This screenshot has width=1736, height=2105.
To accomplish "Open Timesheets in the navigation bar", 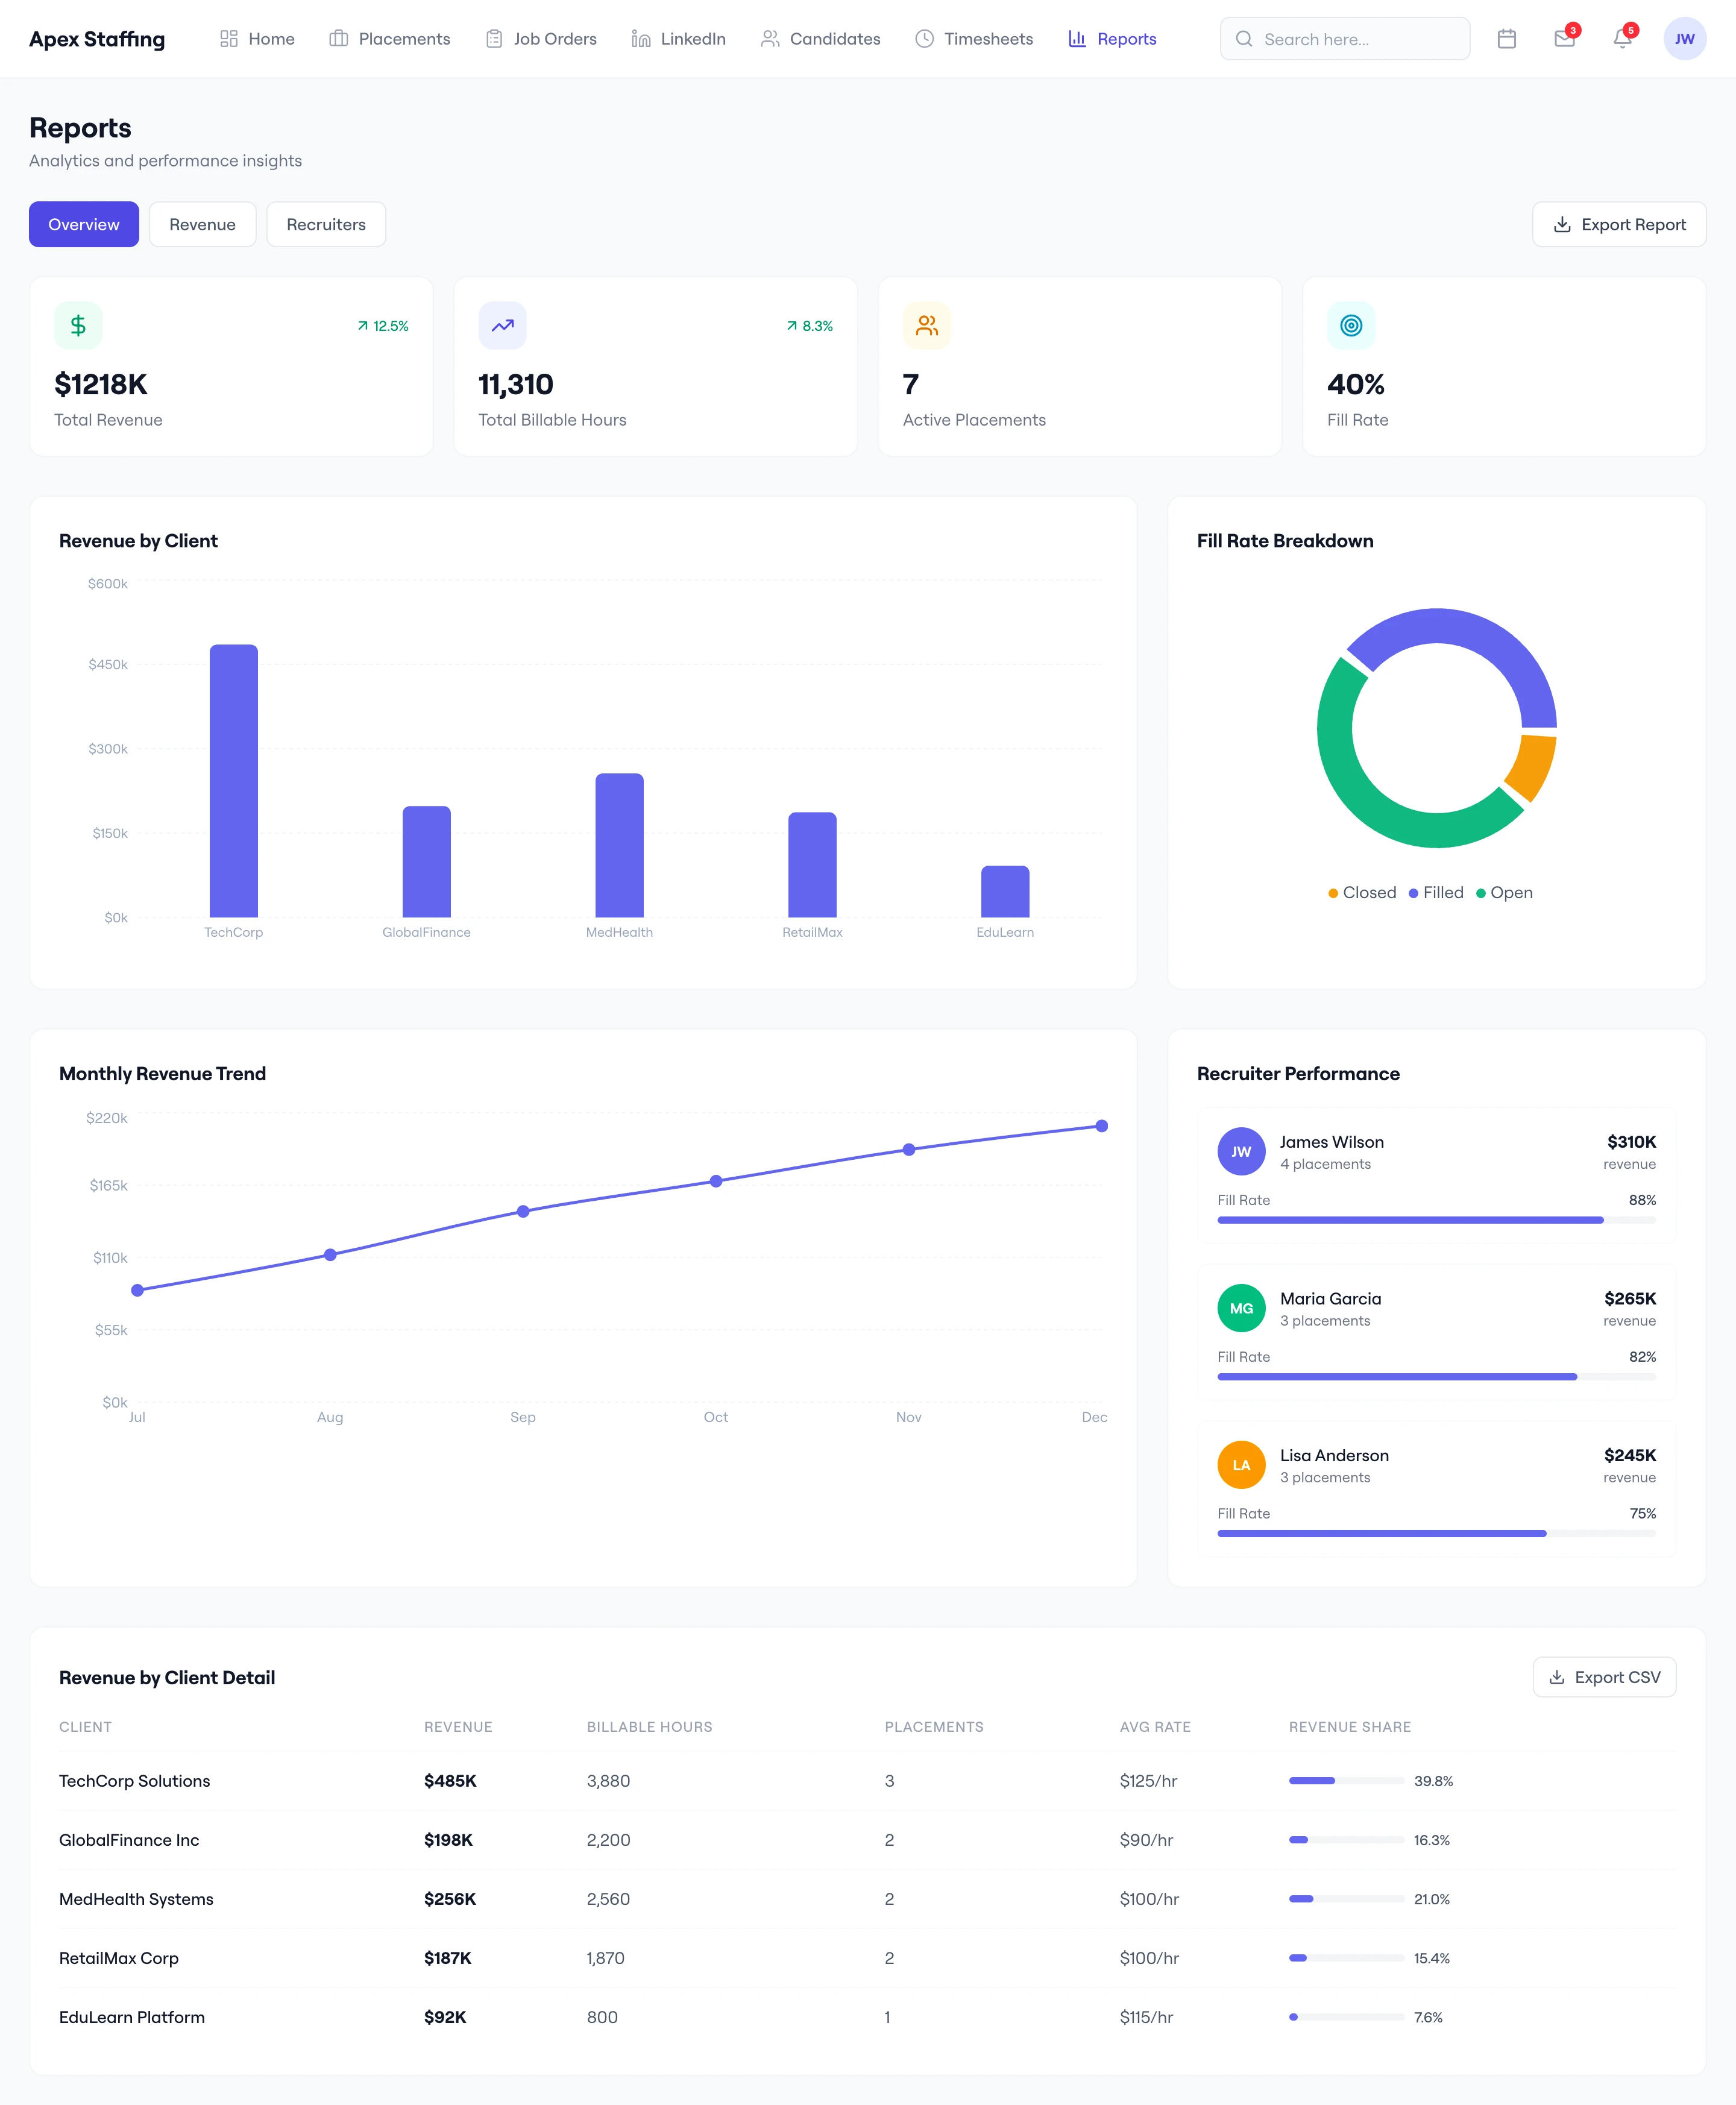I will click(x=974, y=39).
